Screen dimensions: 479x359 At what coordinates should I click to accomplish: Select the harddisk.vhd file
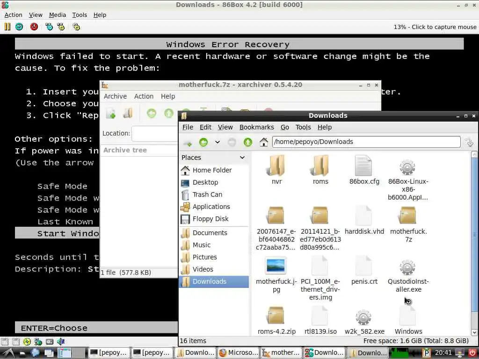(364, 221)
